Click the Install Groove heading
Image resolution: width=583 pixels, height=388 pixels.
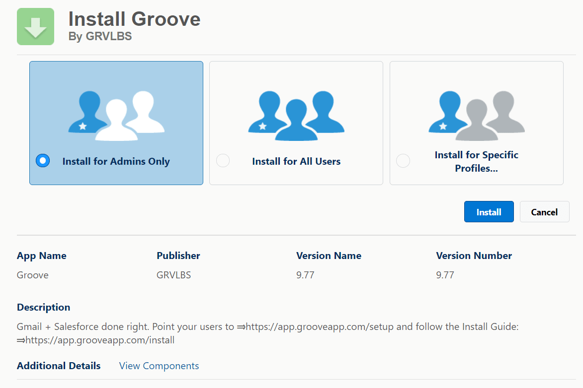[134, 19]
